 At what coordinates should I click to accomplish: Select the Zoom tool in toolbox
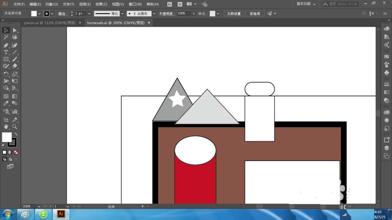tap(15, 127)
